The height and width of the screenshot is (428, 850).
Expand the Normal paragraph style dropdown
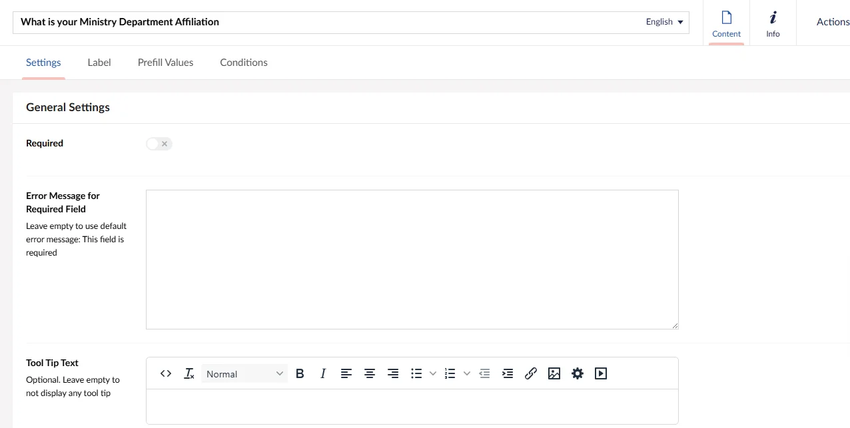[244, 374]
